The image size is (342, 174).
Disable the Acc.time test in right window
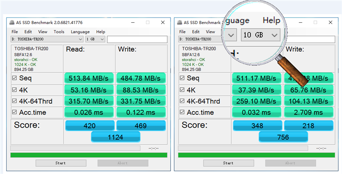click(182, 112)
